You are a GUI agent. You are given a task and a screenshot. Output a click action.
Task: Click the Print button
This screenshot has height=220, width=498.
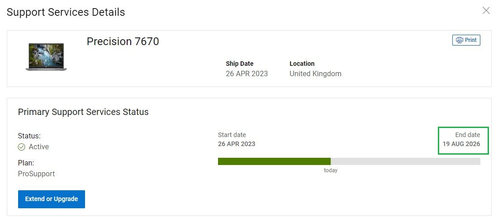pyautogui.click(x=466, y=40)
